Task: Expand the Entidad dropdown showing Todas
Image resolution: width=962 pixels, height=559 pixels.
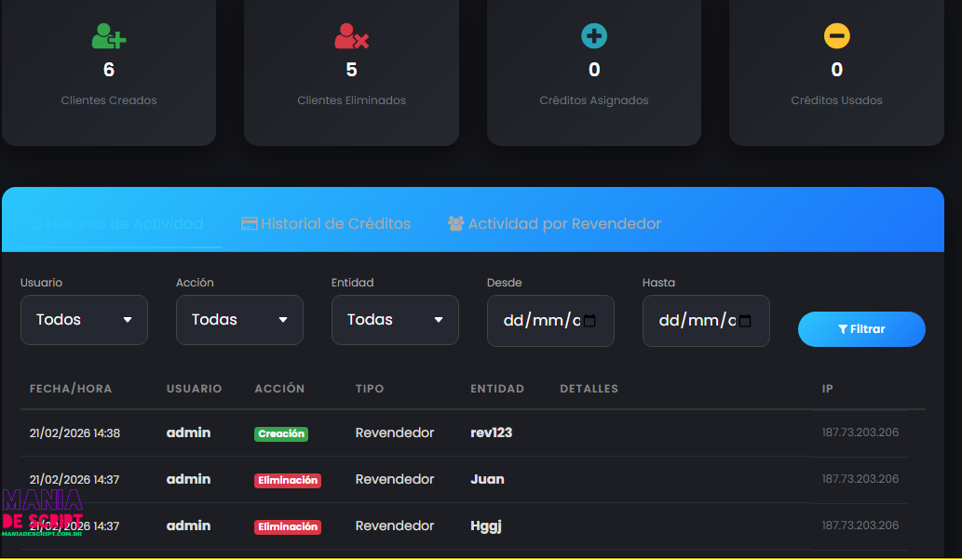Action: (x=395, y=320)
